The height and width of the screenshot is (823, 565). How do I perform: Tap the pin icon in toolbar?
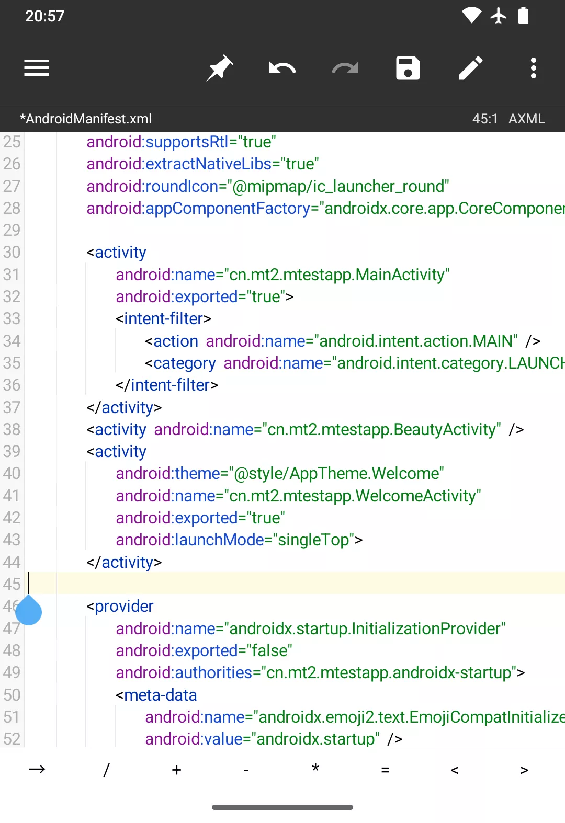220,68
